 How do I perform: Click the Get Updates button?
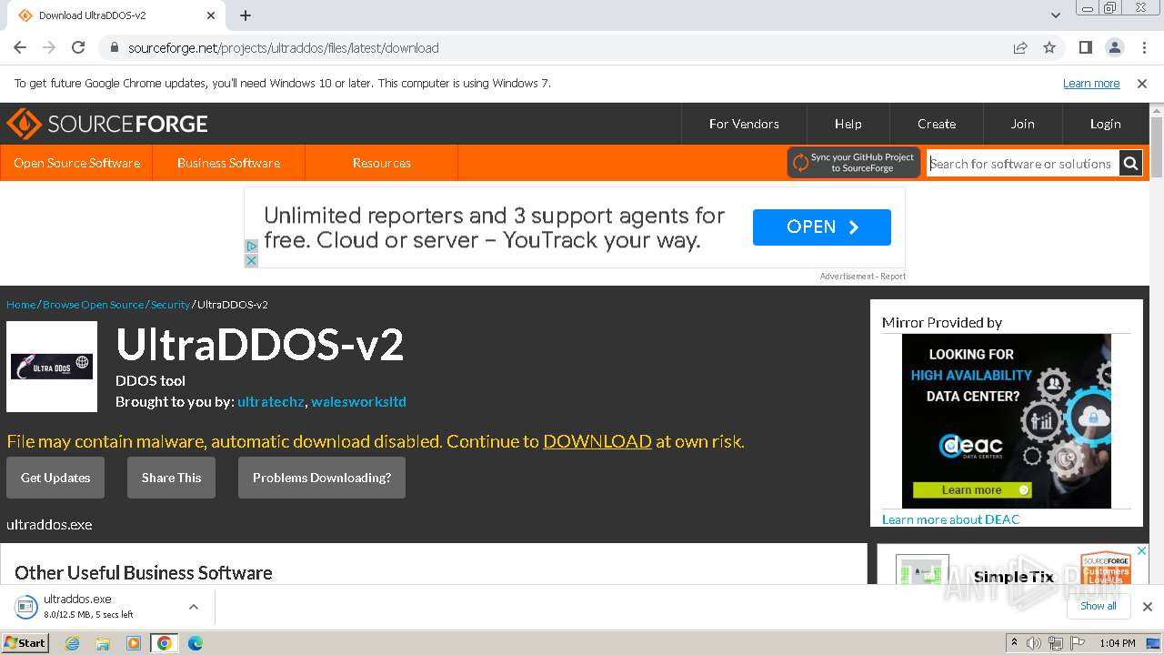pyautogui.click(x=55, y=478)
